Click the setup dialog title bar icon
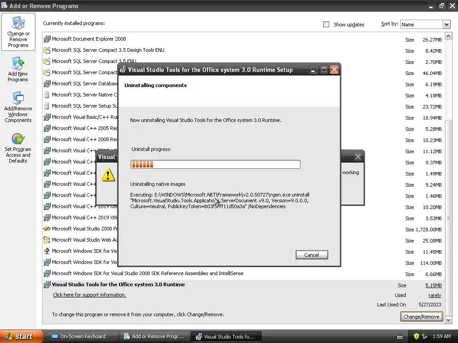458x343 pixels. point(123,69)
